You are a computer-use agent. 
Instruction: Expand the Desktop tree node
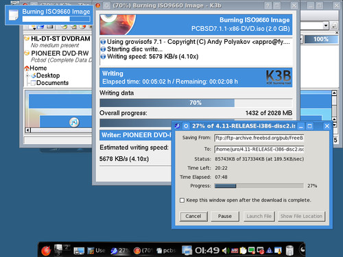(27, 75)
